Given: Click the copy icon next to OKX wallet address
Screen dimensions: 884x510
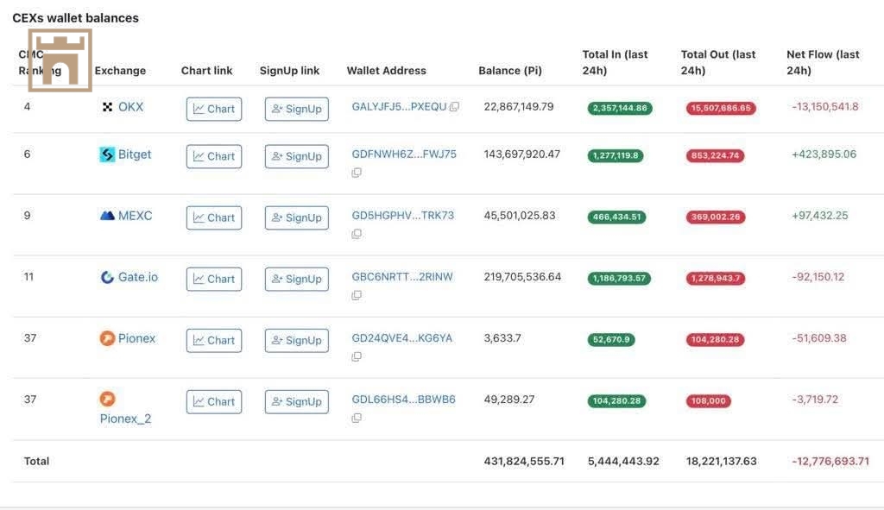Looking at the screenshot, I should click(x=454, y=108).
